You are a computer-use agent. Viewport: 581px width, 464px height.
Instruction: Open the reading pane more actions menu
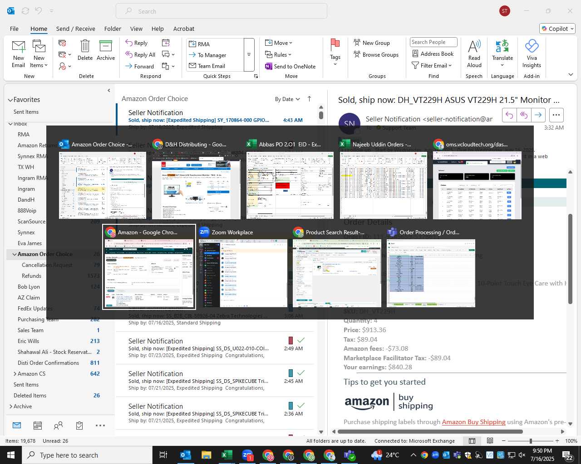tap(556, 115)
